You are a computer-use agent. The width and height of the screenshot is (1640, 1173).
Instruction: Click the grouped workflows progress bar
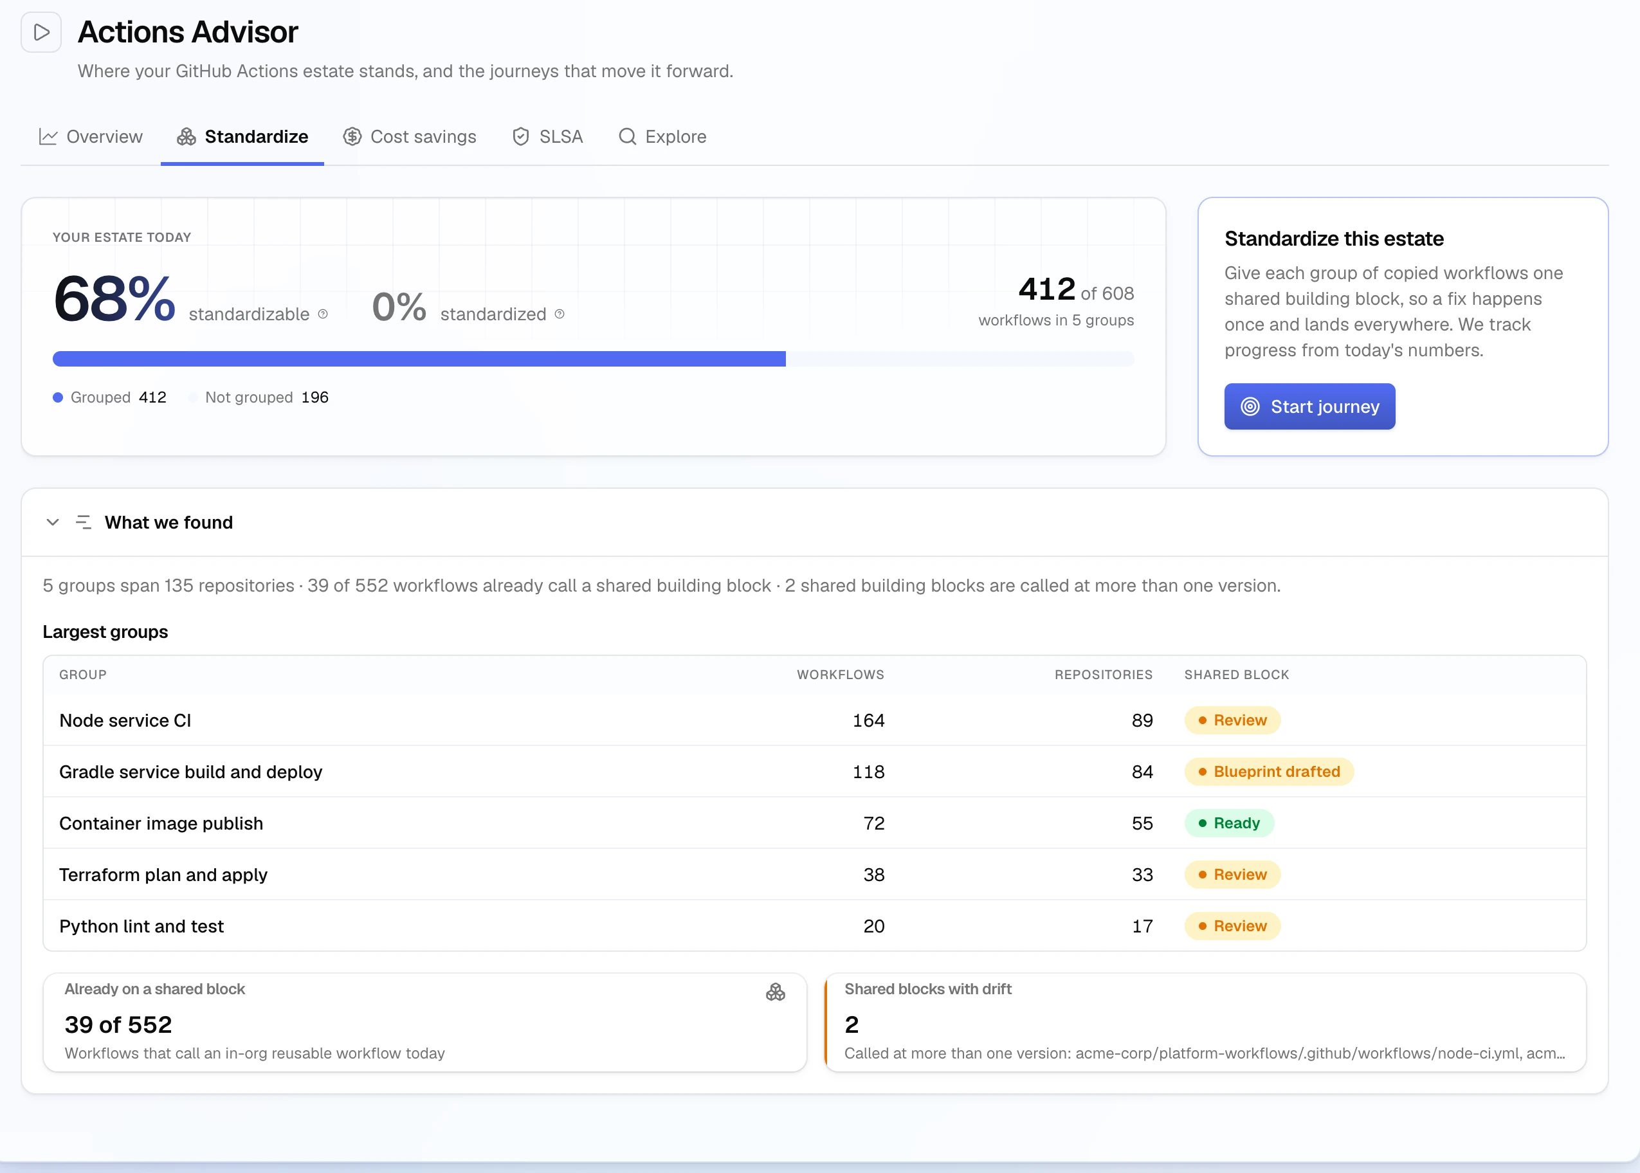point(419,359)
